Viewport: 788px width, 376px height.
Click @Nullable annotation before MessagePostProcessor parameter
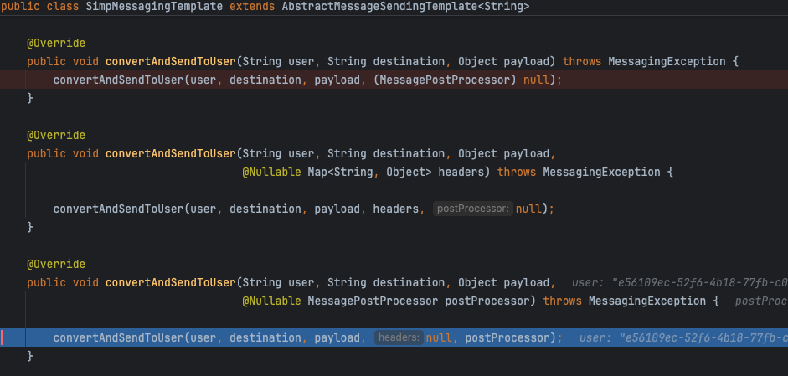point(272,301)
